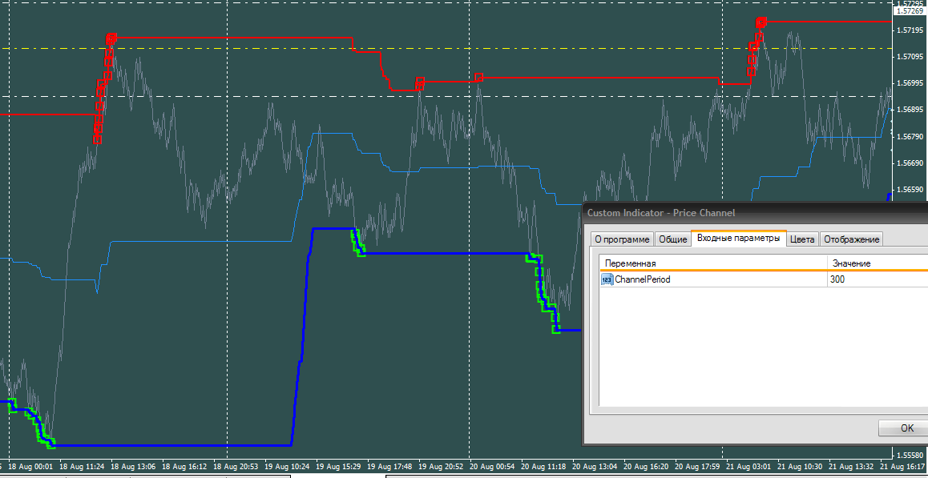Click the 20 Aug 13:04 time label
The height and width of the screenshot is (478, 928).
pyautogui.click(x=595, y=466)
